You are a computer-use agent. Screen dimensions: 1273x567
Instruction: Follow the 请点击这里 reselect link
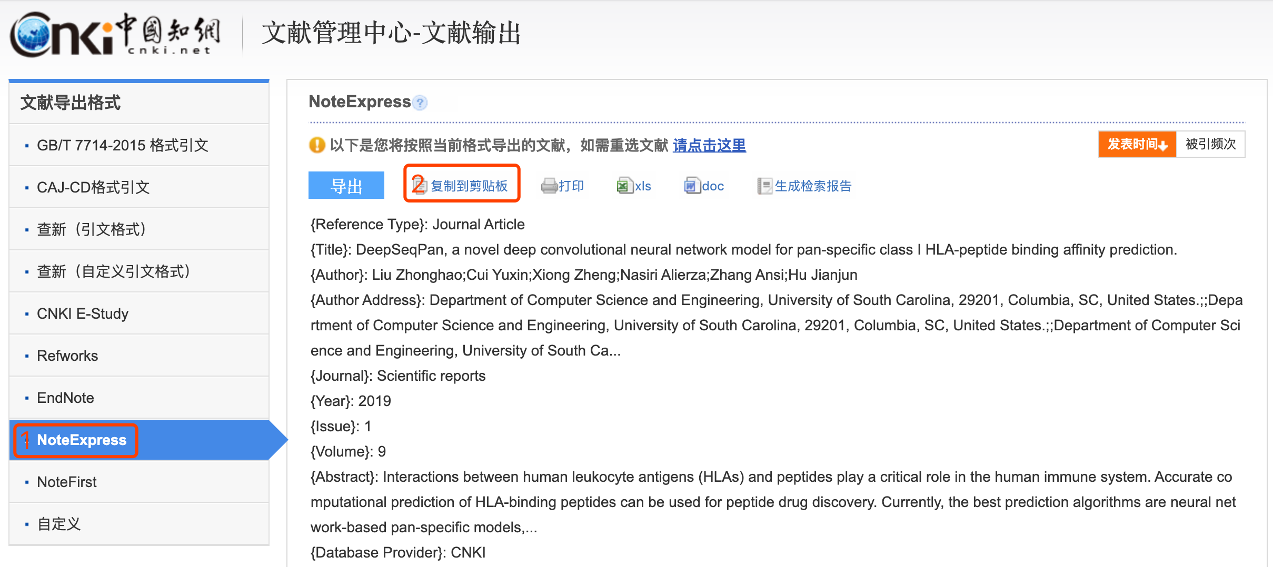[x=709, y=145]
